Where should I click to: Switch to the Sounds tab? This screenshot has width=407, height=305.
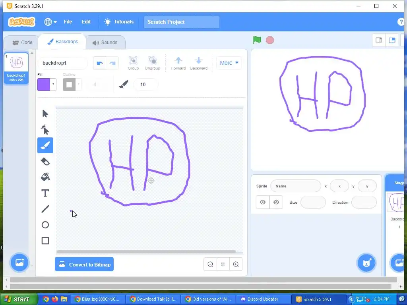point(105,42)
